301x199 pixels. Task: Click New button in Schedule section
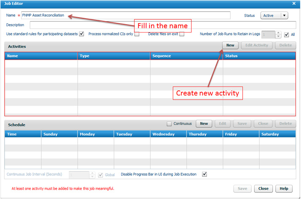coord(204,124)
